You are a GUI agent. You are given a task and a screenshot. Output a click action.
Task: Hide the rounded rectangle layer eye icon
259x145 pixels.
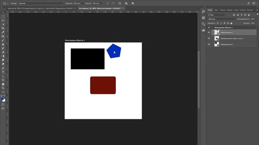[x=209, y=38]
